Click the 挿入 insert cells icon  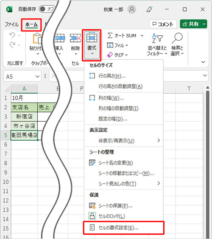click(x=60, y=38)
